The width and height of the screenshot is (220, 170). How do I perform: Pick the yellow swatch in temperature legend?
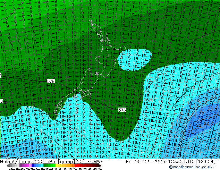57,165
